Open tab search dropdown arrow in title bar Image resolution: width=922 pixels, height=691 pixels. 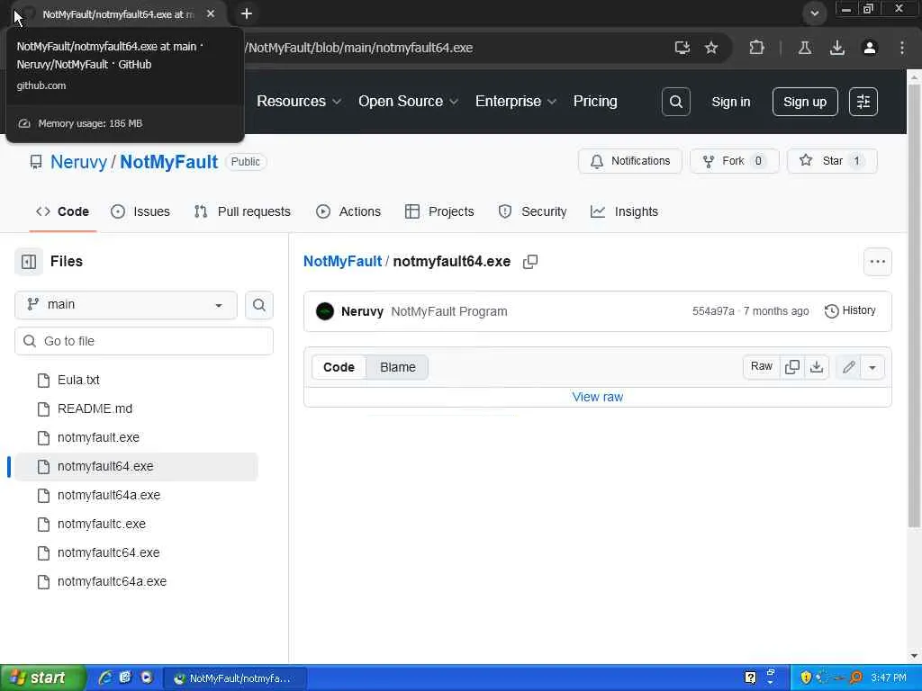pos(814,13)
